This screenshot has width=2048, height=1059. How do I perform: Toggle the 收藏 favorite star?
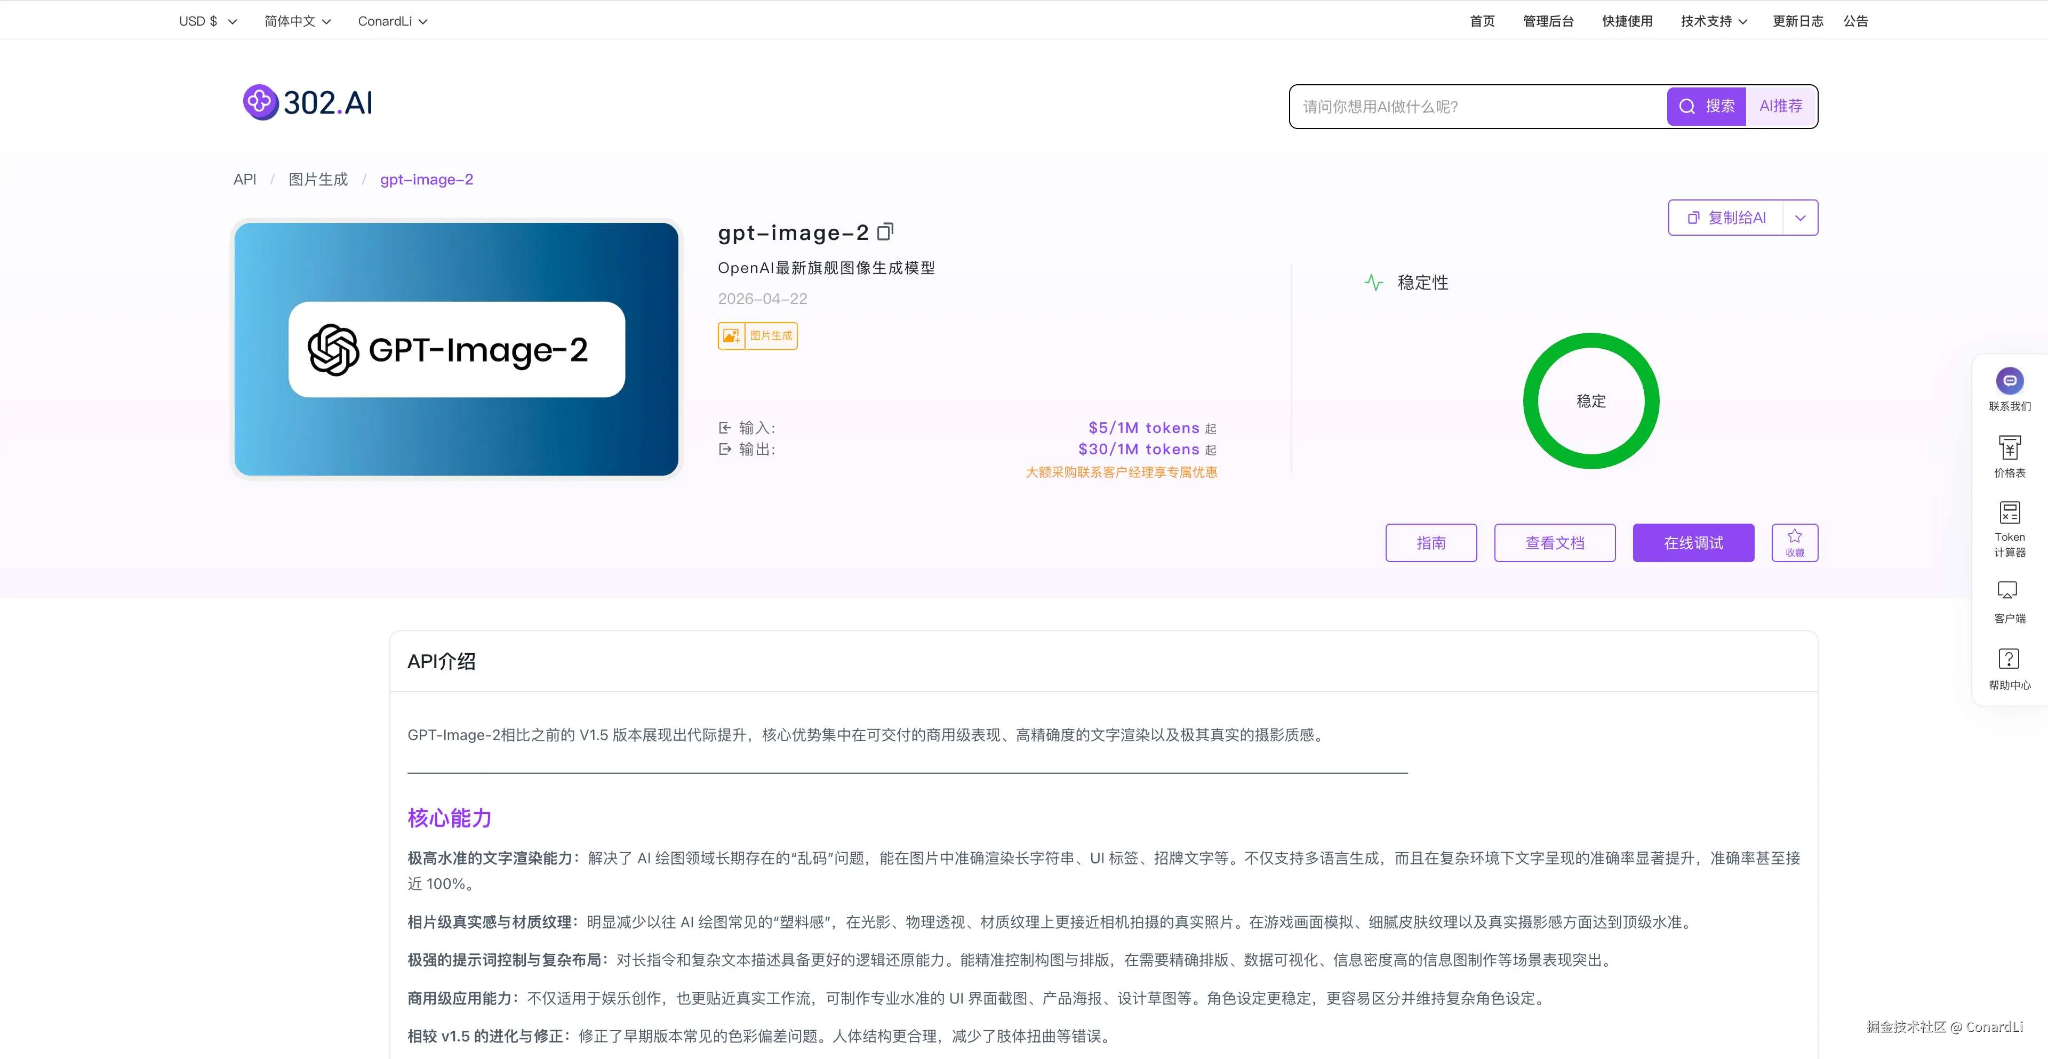[x=1794, y=542]
